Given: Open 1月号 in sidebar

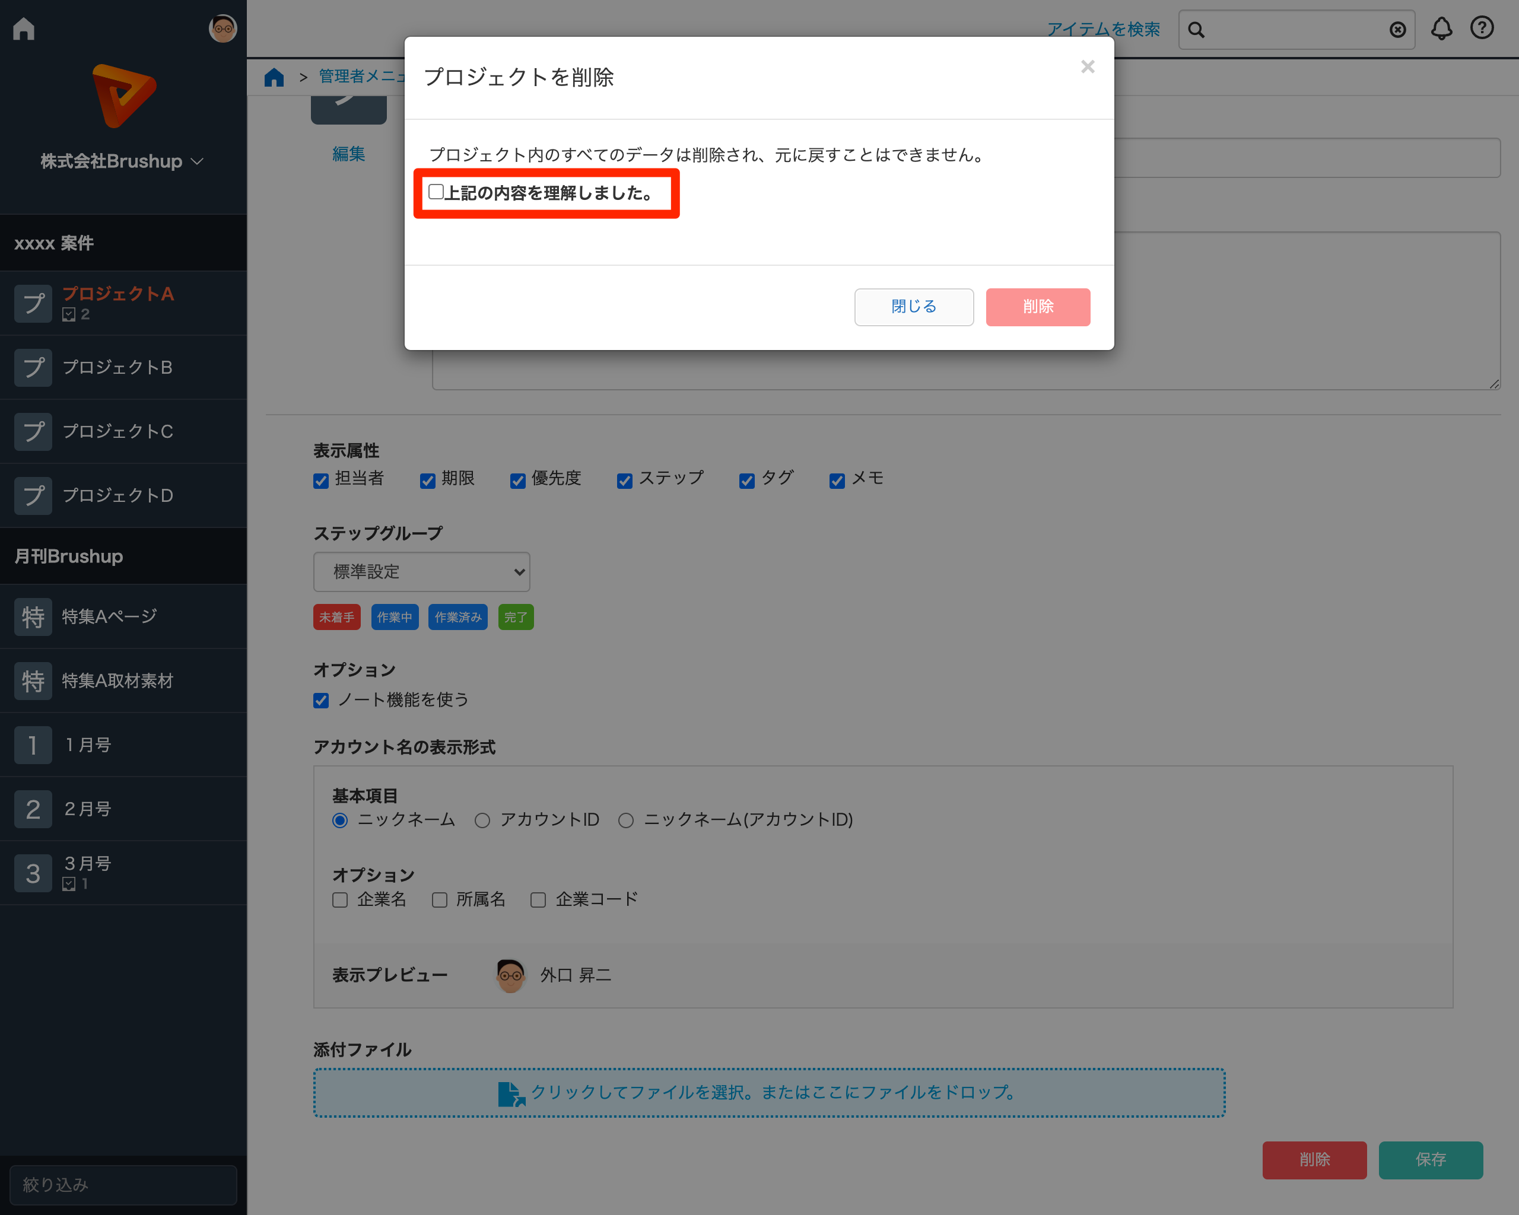Looking at the screenshot, I should pos(123,745).
